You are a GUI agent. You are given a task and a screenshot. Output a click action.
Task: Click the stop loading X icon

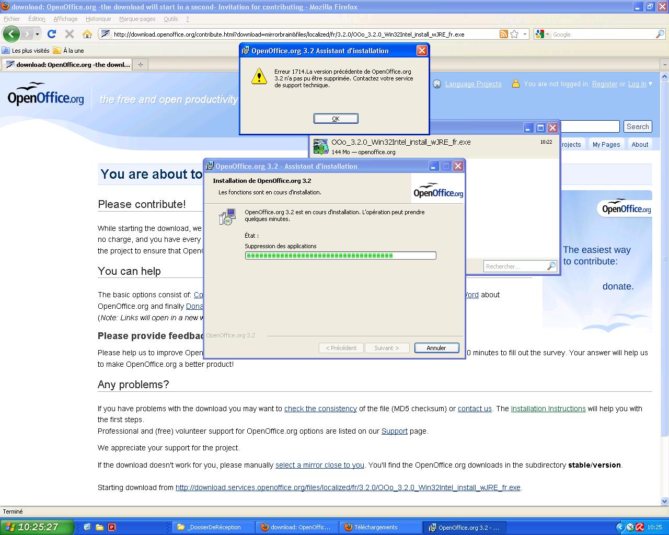(x=69, y=34)
